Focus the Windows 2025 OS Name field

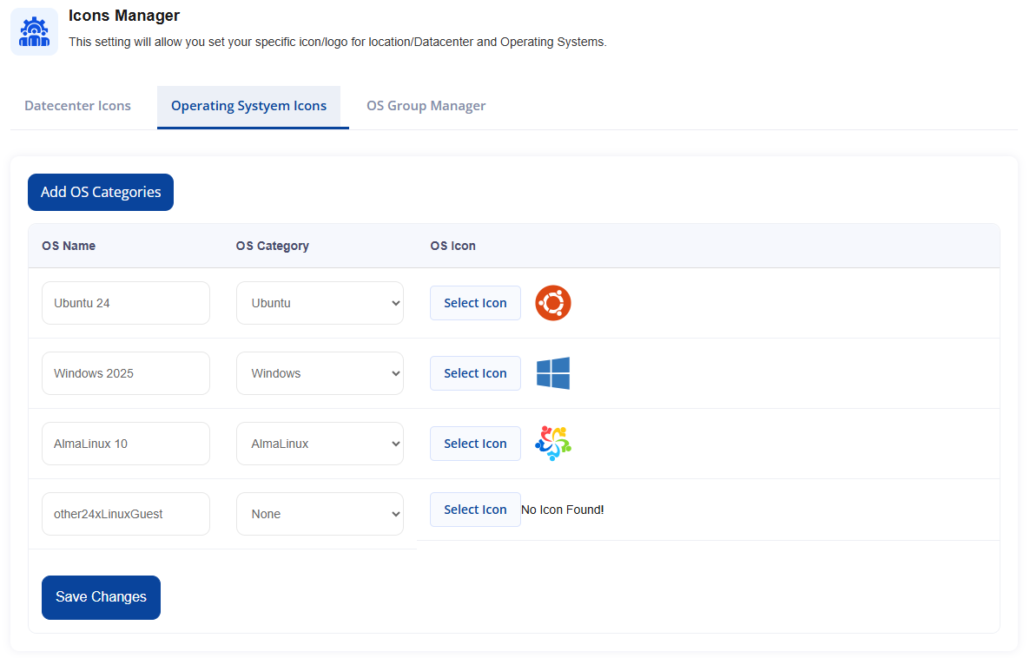click(x=125, y=373)
